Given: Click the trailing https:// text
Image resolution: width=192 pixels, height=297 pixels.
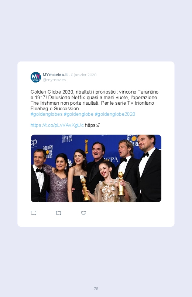Looking at the screenshot, I should pos(92,125).
